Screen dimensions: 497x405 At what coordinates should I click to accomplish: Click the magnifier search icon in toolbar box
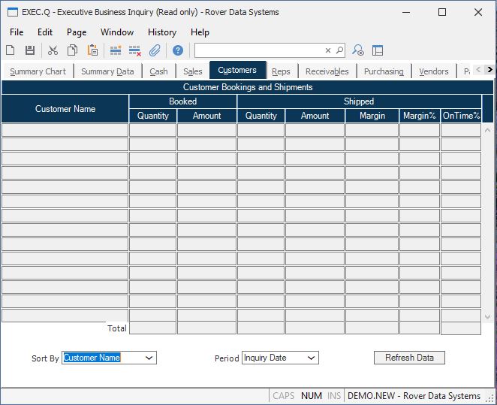pyautogui.click(x=339, y=50)
